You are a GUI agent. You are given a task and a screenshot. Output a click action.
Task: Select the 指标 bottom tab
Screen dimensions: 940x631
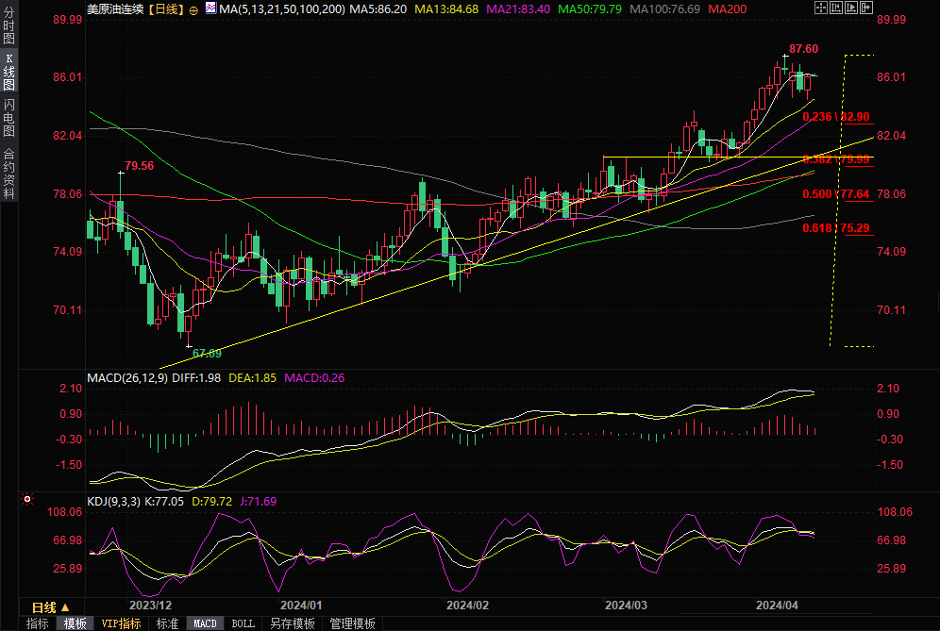click(38, 623)
